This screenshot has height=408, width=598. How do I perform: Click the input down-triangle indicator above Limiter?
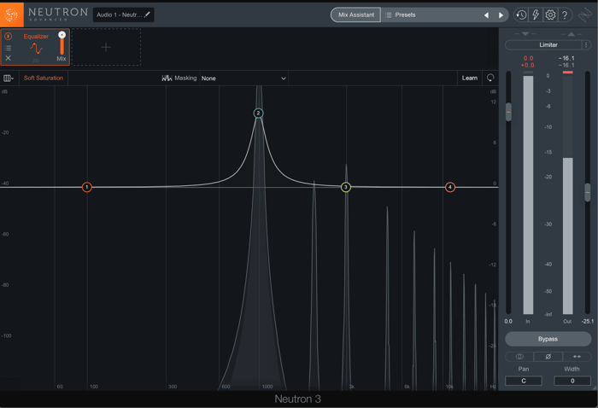coord(525,34)
